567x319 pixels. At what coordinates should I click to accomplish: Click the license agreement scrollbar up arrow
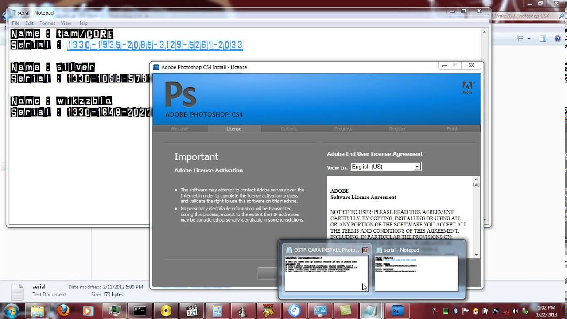pos(477,179)
